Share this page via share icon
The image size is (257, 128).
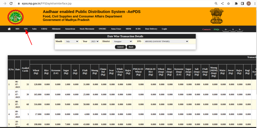tap(222, 4)
